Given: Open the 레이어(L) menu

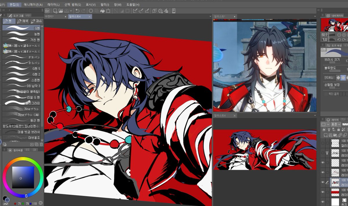Looking at the screenshot, I should 53,5.
